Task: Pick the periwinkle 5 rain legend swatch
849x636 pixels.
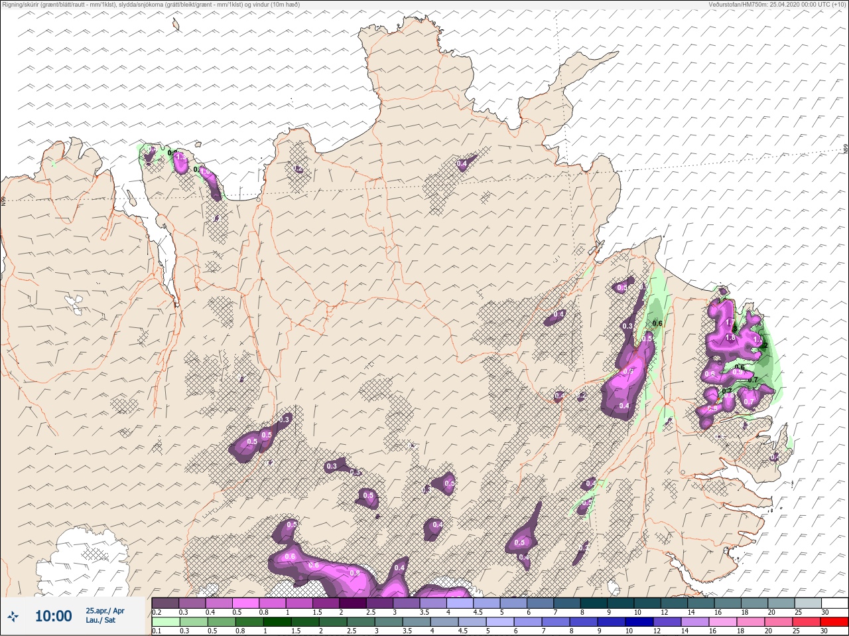Action: [x=500, y=623]
